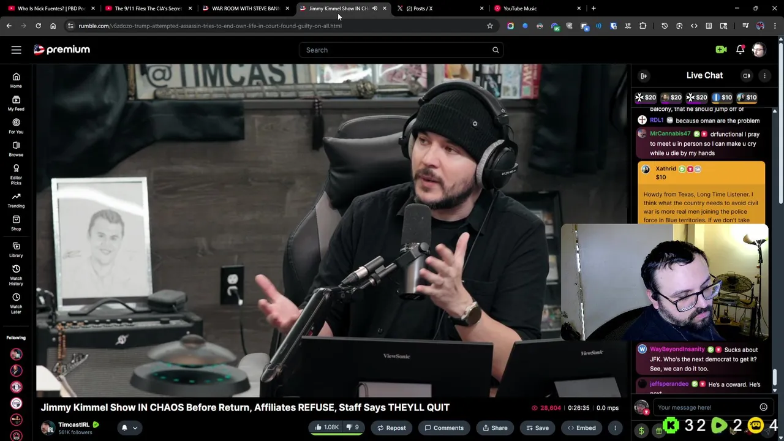
Task: Switch to Posts / X tab
Action: point(439,9)
